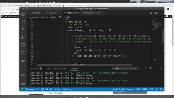Viewport: 174px width, 98px height.
Task: Click wp-content in the breadcrumb
Action: (x=34, y=17)
